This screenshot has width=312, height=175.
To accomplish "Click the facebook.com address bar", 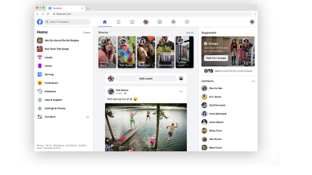I will pos(152,14).
